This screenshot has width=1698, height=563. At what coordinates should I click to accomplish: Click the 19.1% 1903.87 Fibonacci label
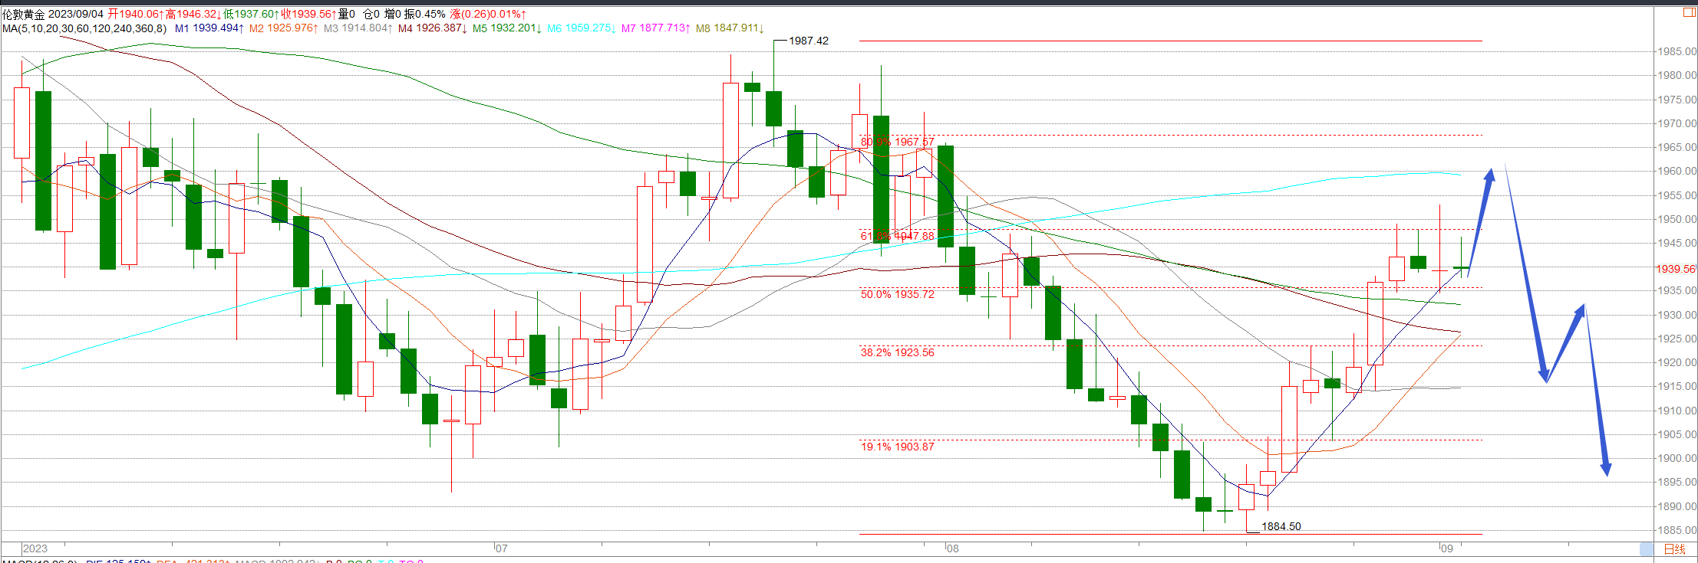point(898,447)
